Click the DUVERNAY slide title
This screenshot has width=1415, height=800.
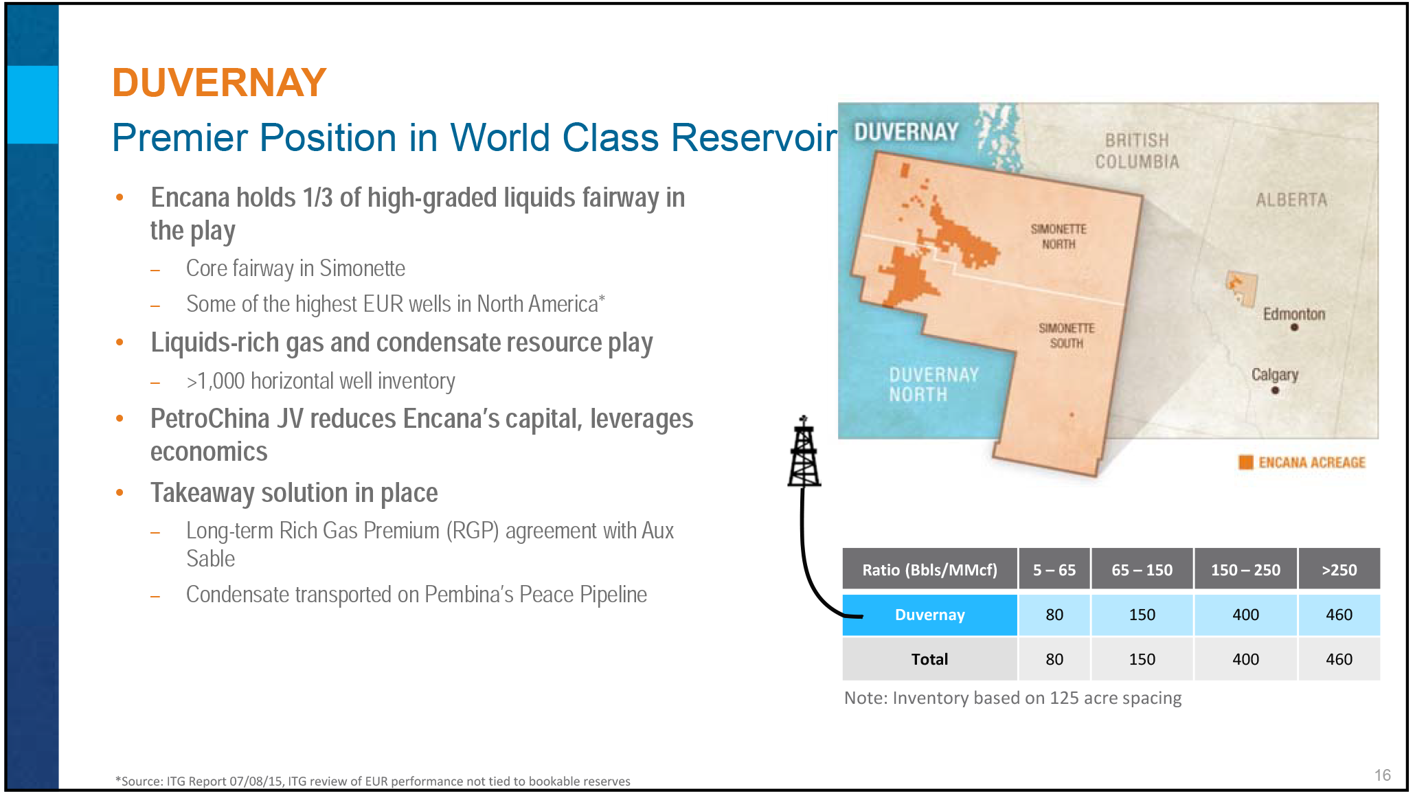[219, 82]
